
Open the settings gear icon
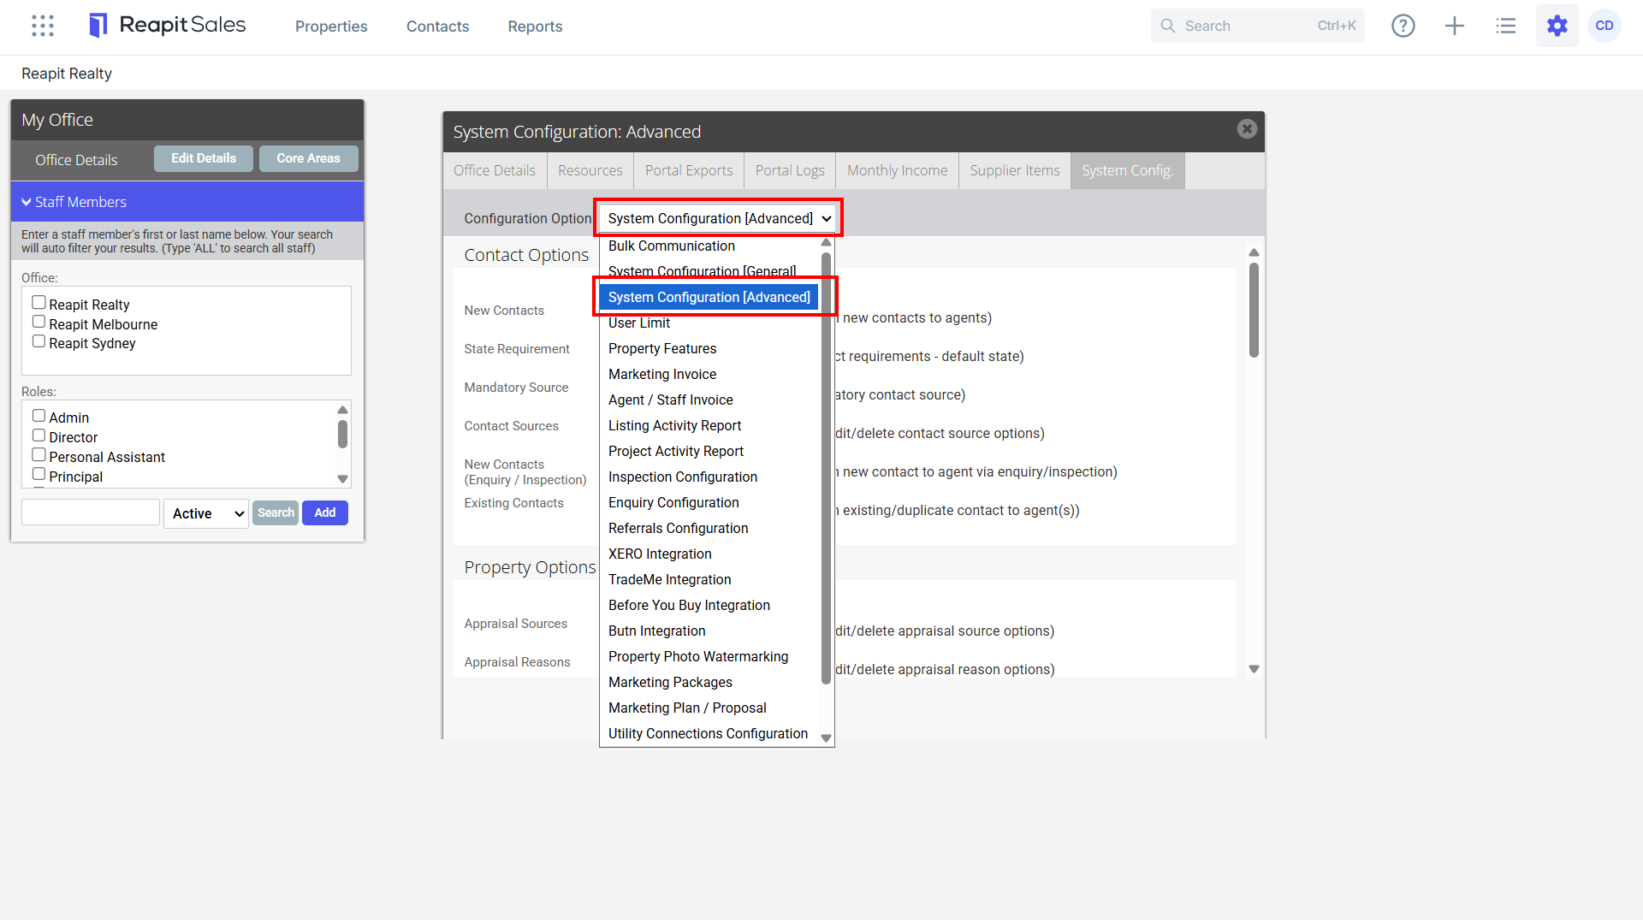1557,26
